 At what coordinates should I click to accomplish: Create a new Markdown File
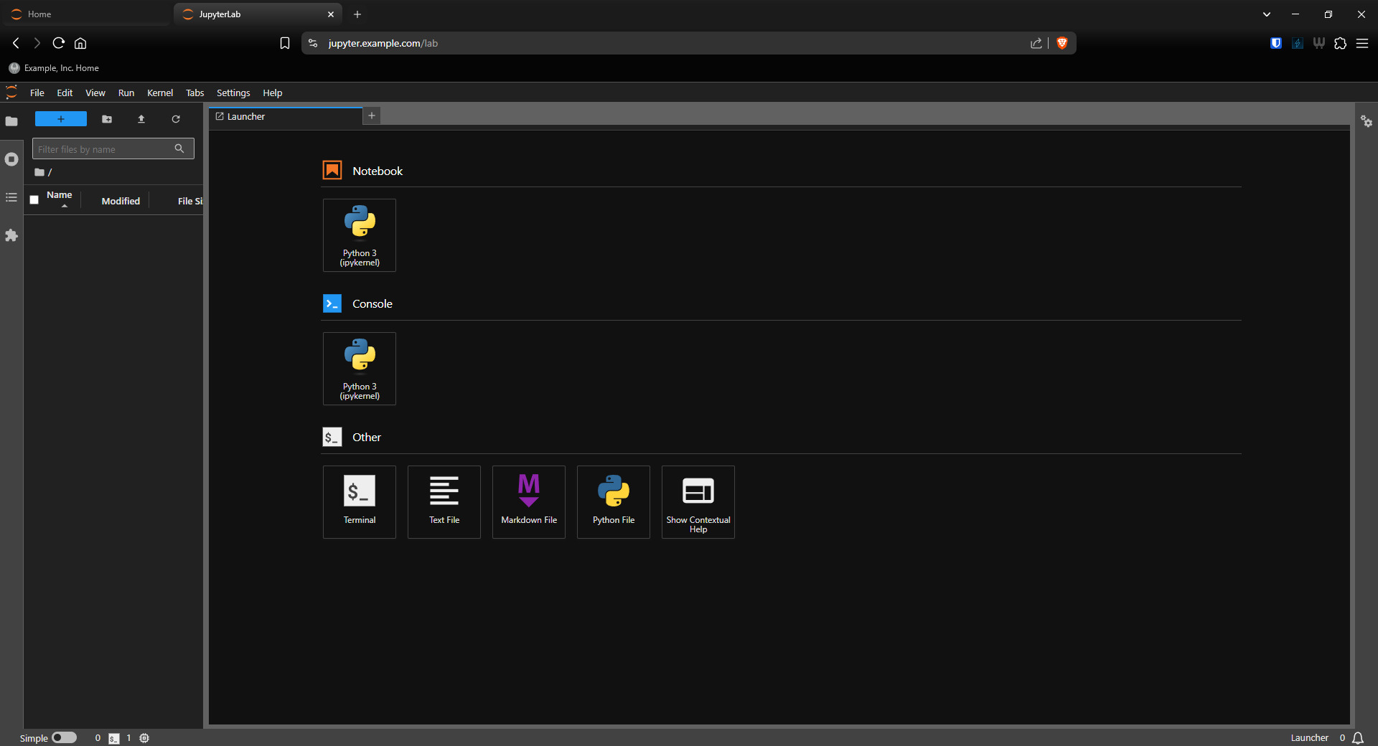(529, 501)
